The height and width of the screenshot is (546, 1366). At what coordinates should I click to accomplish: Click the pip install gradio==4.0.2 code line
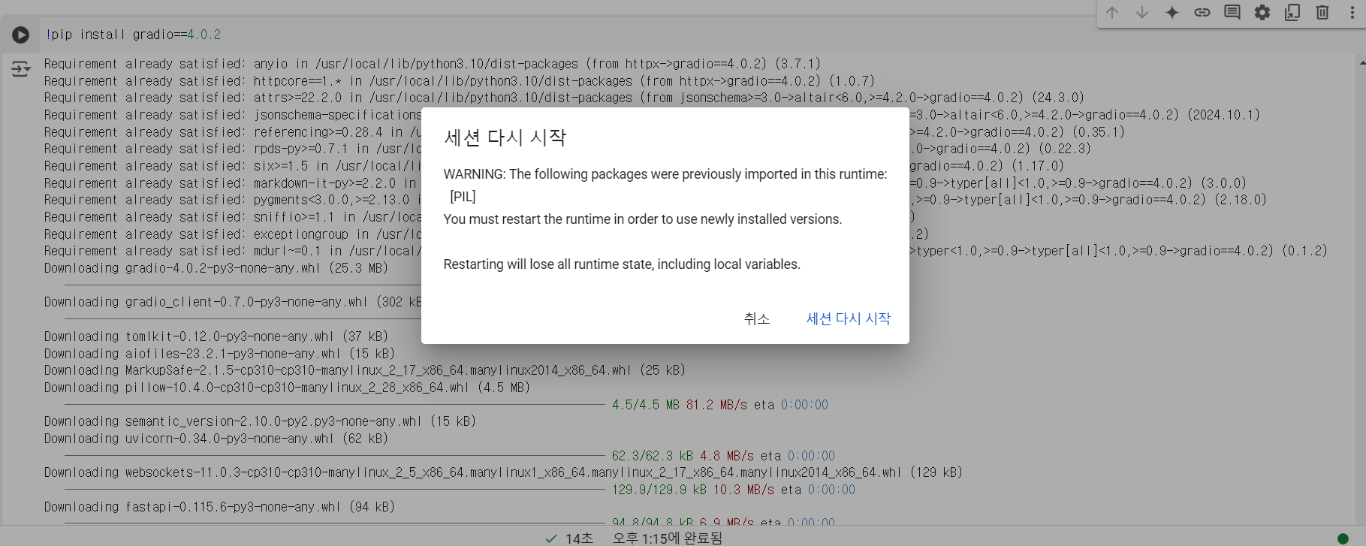coord(134,35)
